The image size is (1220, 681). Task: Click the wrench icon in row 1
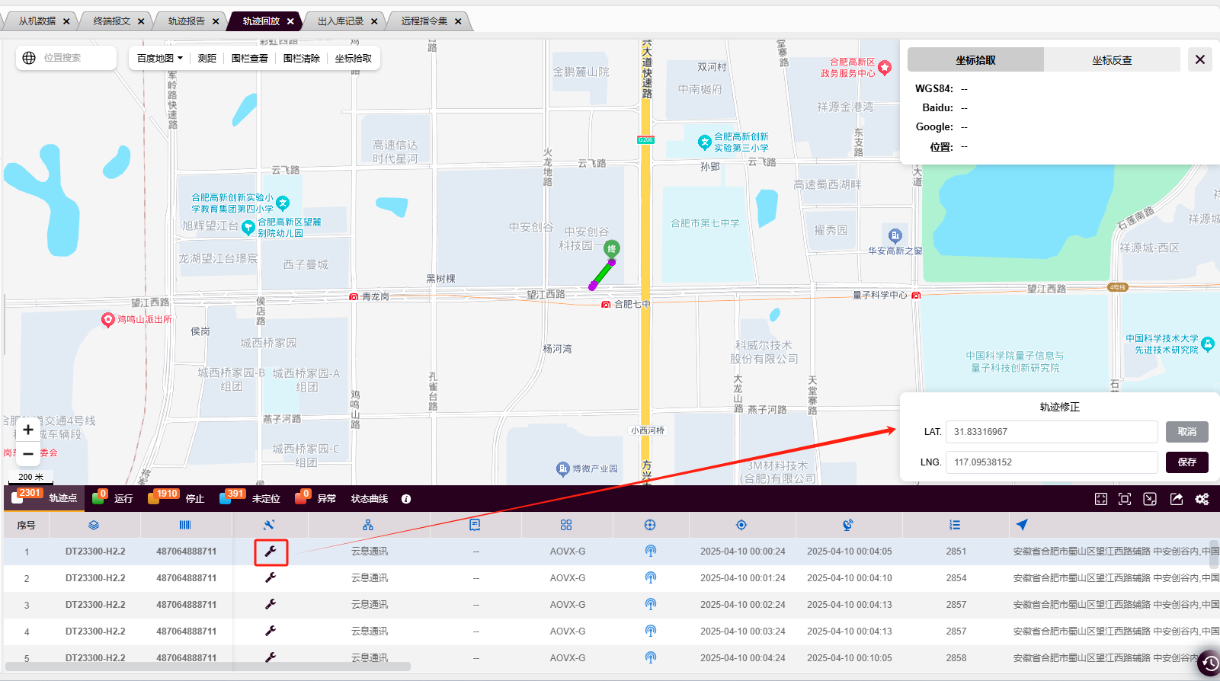(271, 552)
